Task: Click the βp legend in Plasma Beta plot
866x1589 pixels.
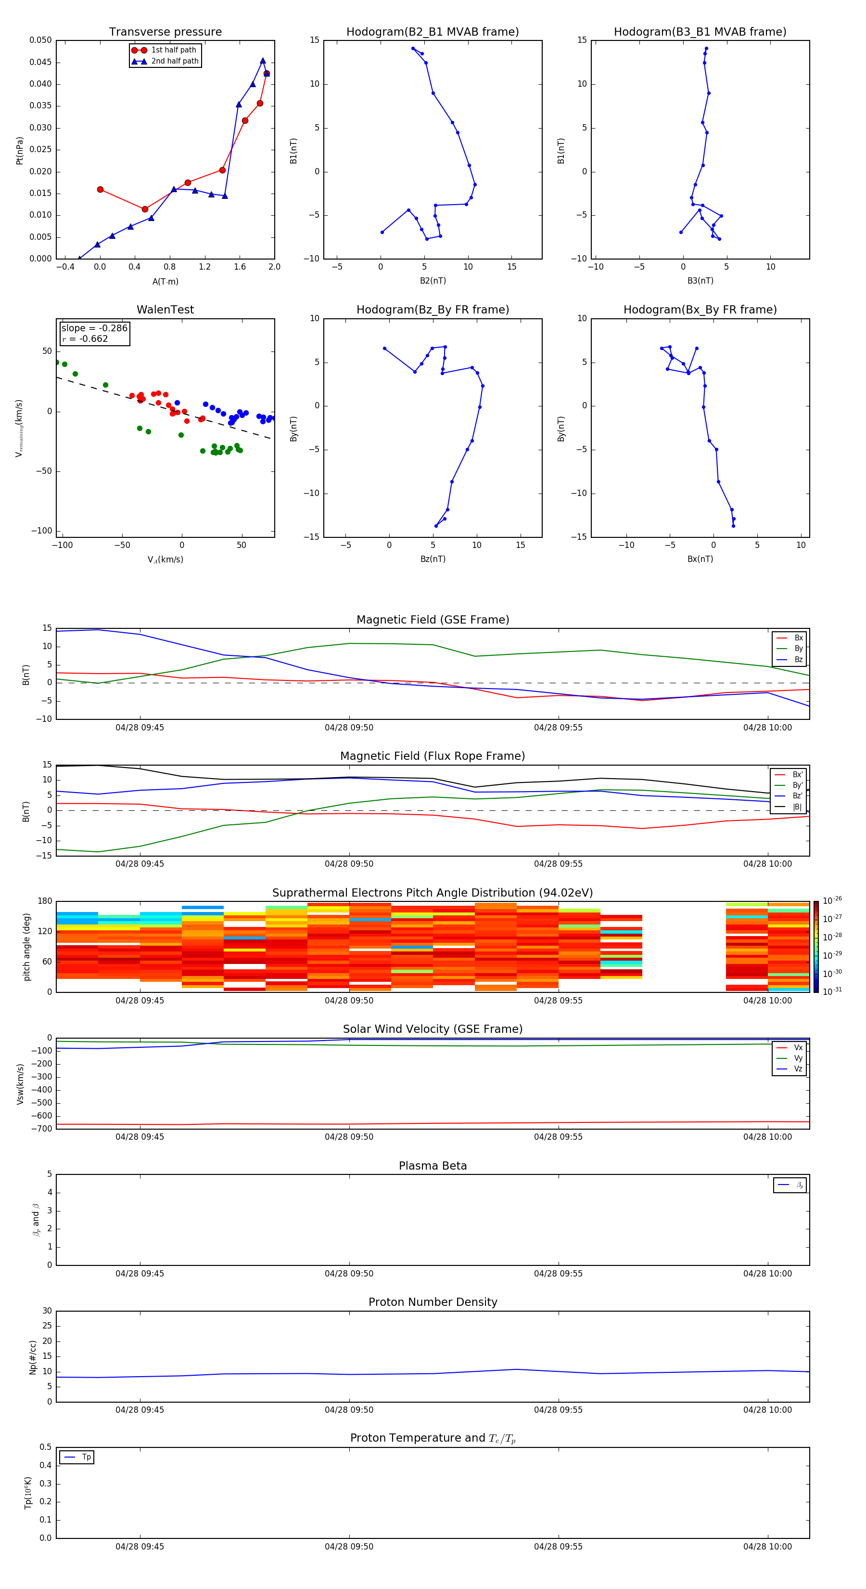Action: coord(790,1185)
